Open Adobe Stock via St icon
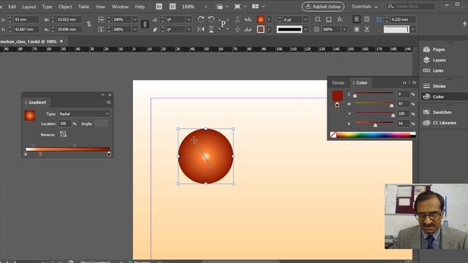The height and width of the screenshot is (263, 468). (173, 7)
